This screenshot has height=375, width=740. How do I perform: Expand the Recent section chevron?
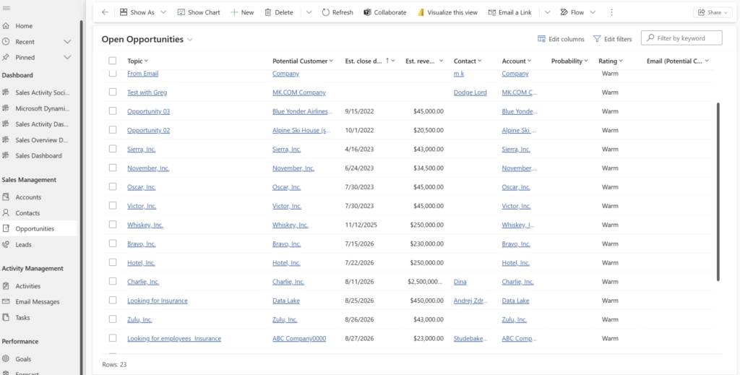tap(67, 42)
